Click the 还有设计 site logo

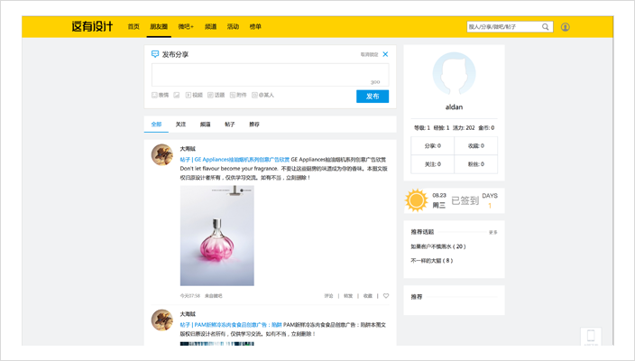(92, 27)
